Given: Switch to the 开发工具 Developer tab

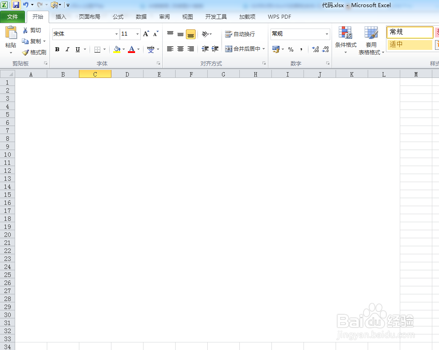Looking at the screenshot, I should [x=216, y=17].
